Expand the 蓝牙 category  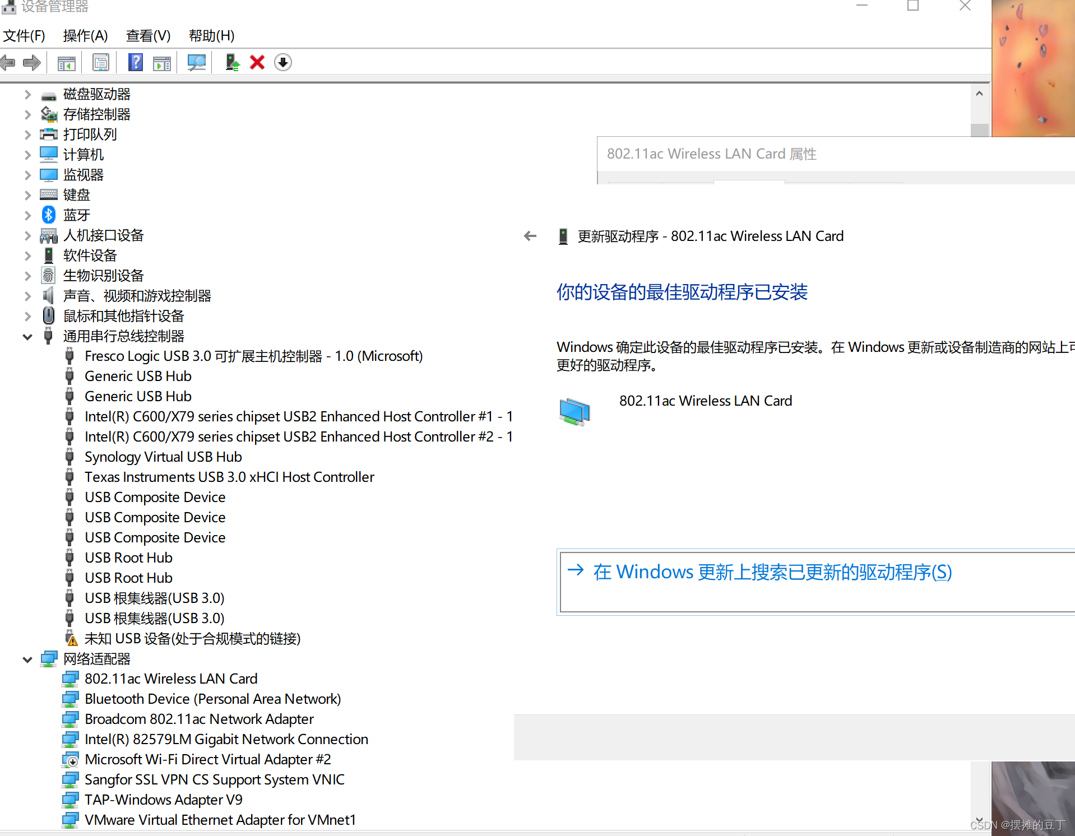[27, 215]
